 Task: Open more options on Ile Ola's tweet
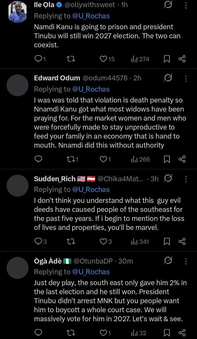(x=186, y=5)
